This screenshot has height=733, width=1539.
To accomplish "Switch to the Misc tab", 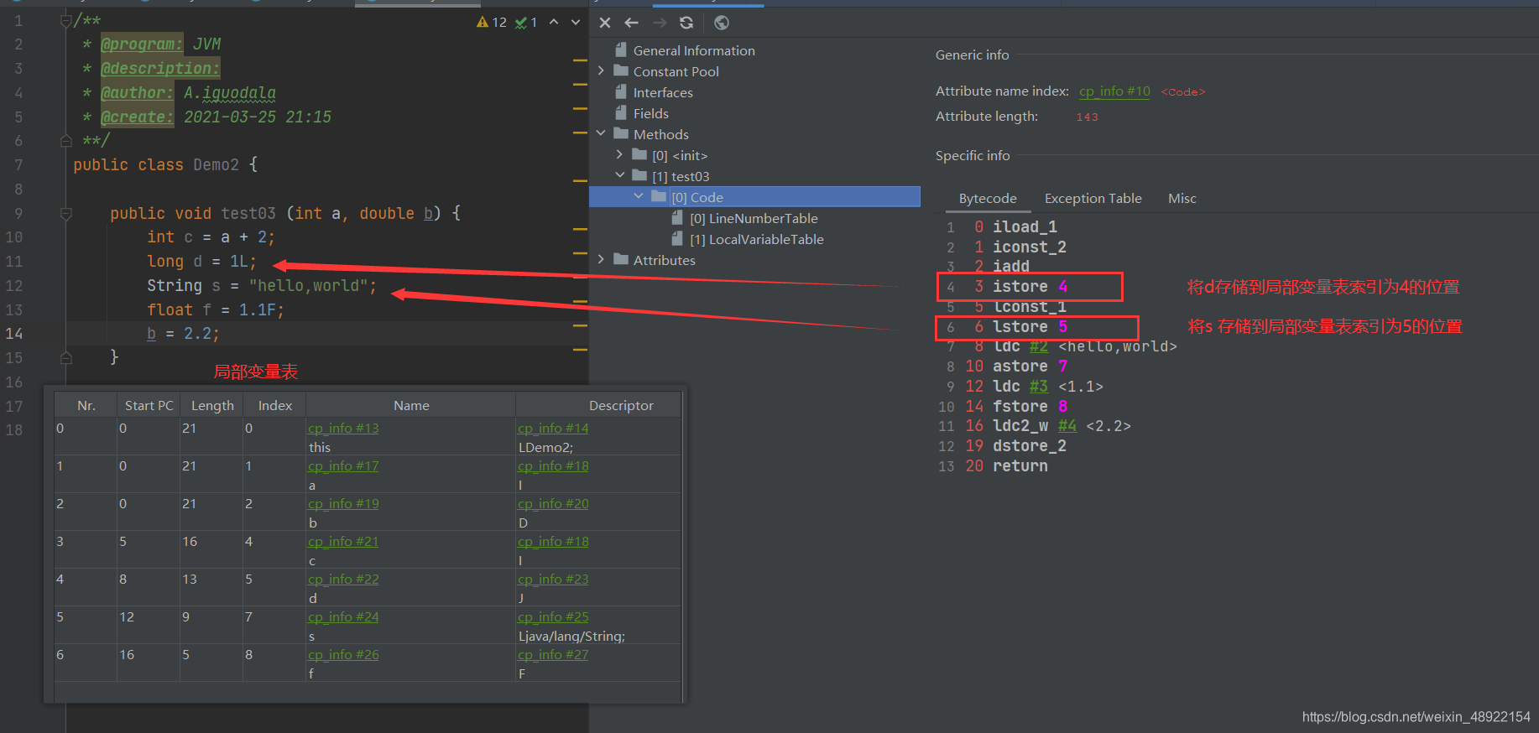I will 1182,199.
